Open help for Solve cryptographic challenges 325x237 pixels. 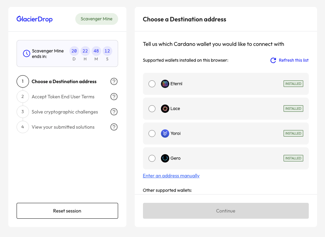tap(114, 112)
